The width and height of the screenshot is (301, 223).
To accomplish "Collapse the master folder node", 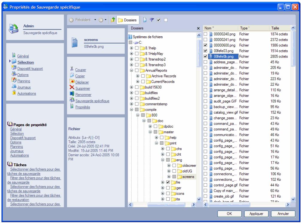I will pyautogui.click(x=150, y=132).
